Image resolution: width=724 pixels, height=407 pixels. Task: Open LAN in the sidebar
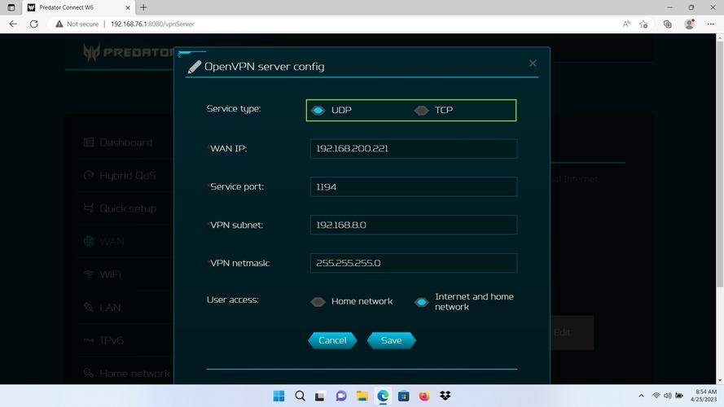point(110,308)
